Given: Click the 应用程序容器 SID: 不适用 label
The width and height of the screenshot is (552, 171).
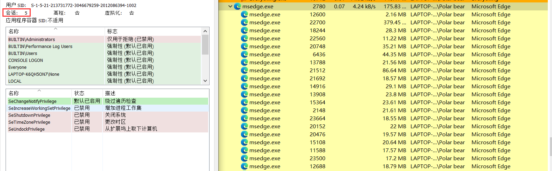Looking at the screenshot, I should [x=35, y=21].
